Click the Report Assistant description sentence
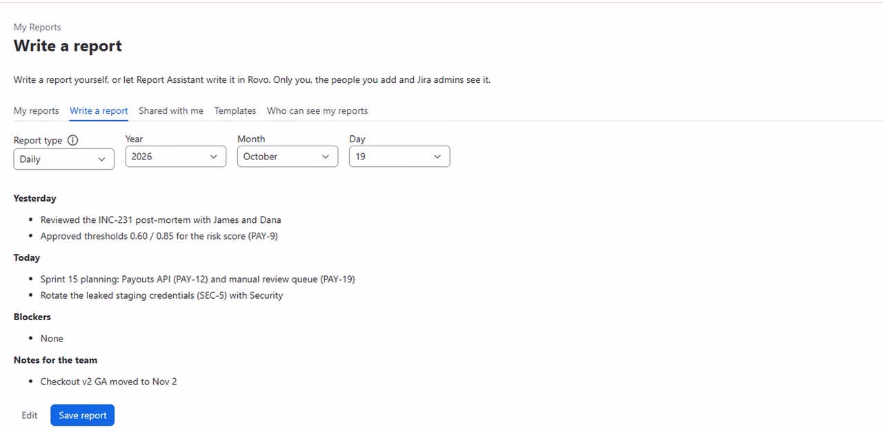The image size is (883, 432). (252, 80)
